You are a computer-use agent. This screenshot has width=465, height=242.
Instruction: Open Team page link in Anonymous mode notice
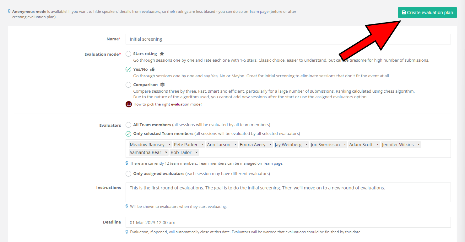[259, 12]
